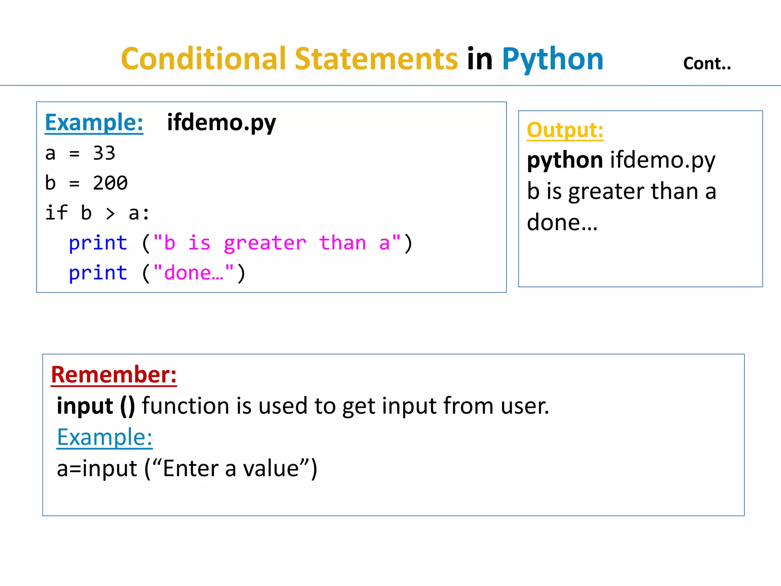Image resolution: width=781 pixels, height=586 pixels.
Task: Click the 'if b > a:' statement
Action: [98, 213]
